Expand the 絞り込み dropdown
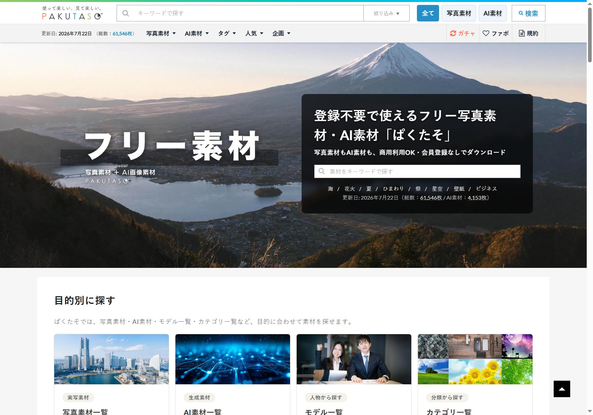 click(386, 13)
